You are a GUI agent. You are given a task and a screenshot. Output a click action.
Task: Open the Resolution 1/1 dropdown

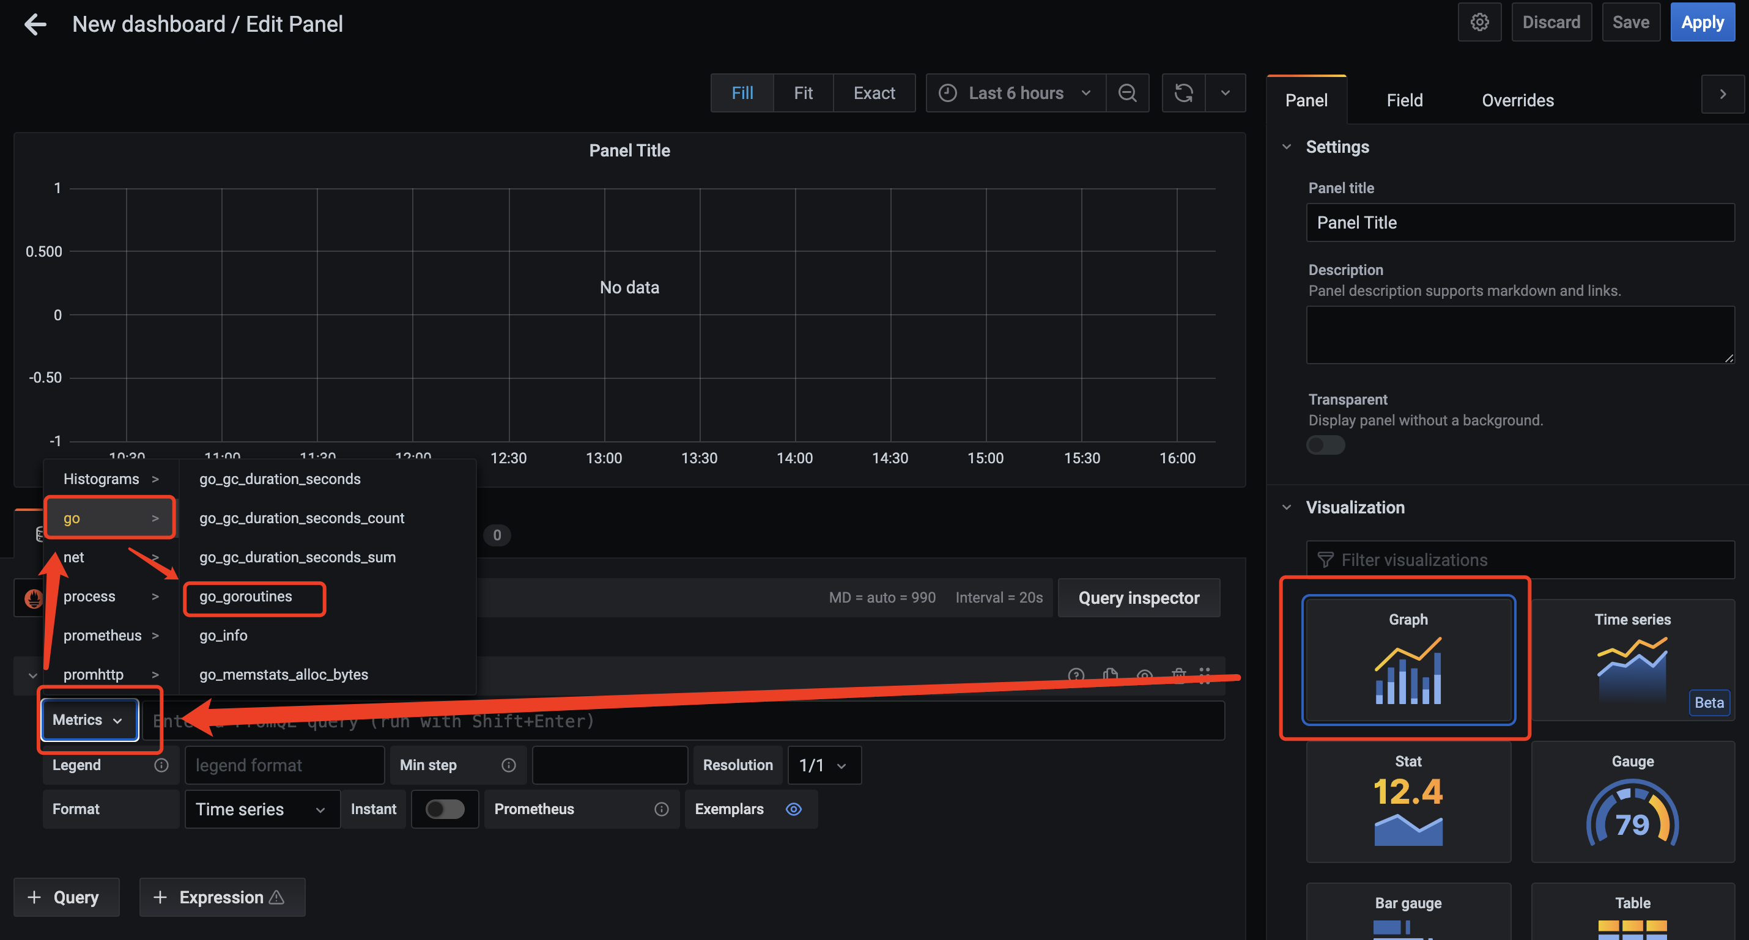coord(824,765)
